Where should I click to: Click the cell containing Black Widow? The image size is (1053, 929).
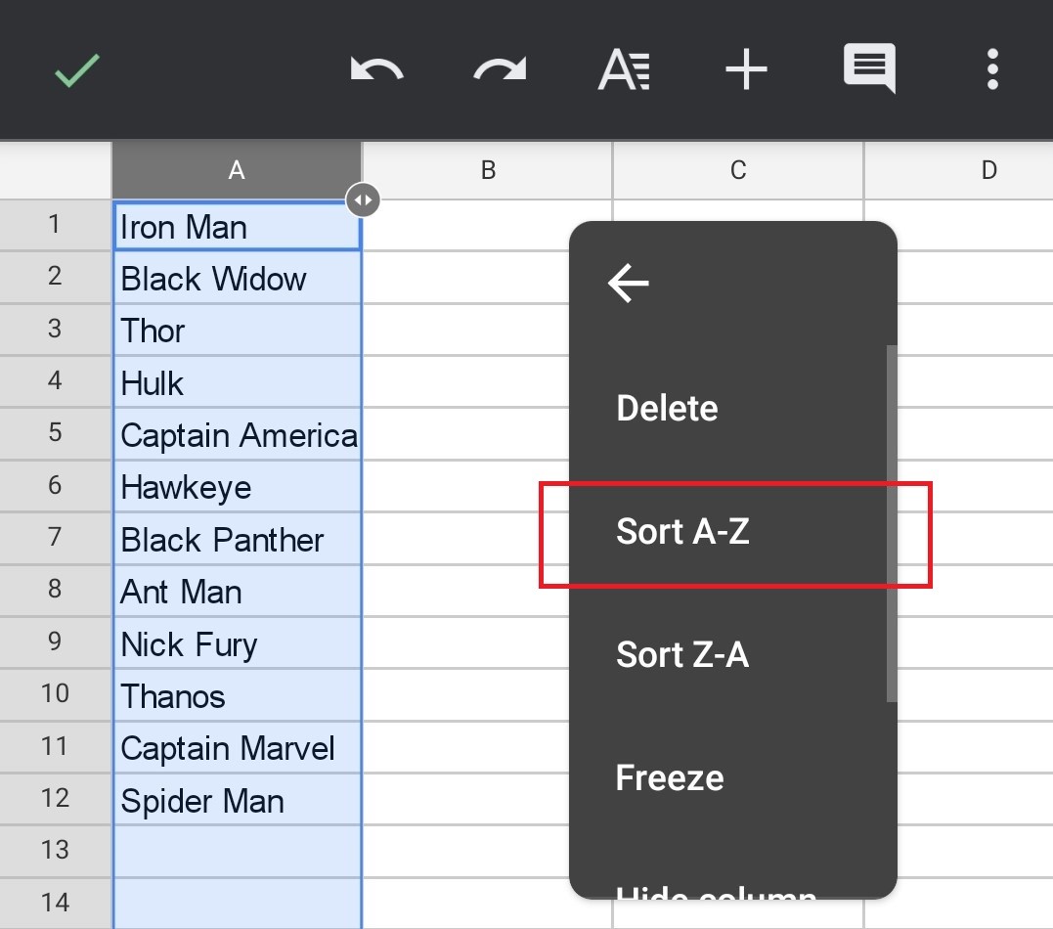click(238, 278)
